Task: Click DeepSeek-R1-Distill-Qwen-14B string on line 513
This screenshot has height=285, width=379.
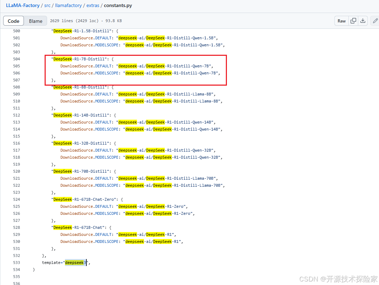Action: 165,122
